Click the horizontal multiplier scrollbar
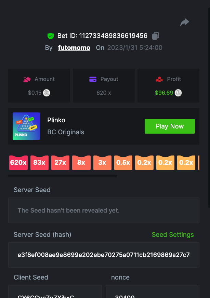 pyautogui.click(x=62, y=176)
